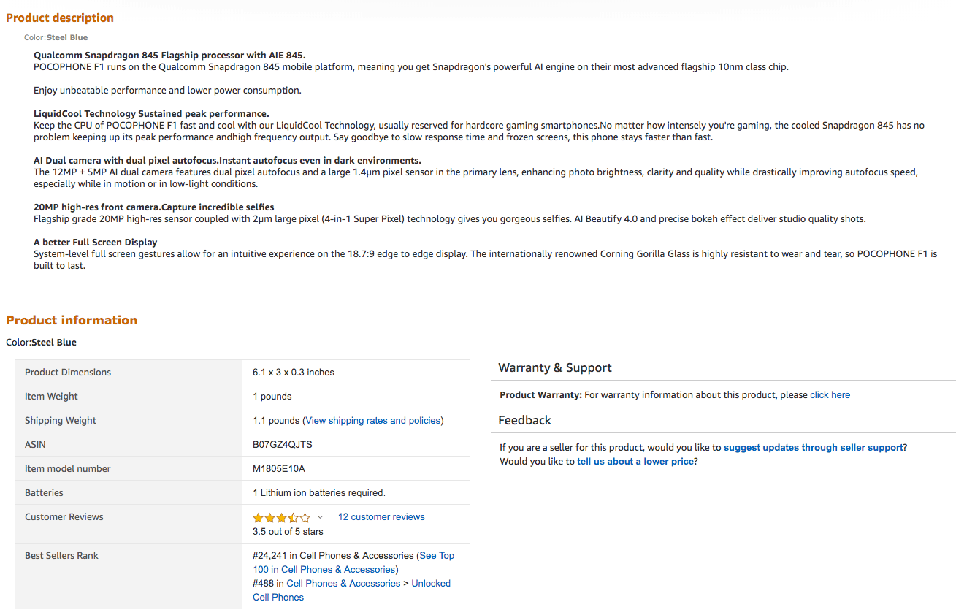The image size is (956, 610).
Task: Click the Product information heading
Action: (x=72, y=320)
